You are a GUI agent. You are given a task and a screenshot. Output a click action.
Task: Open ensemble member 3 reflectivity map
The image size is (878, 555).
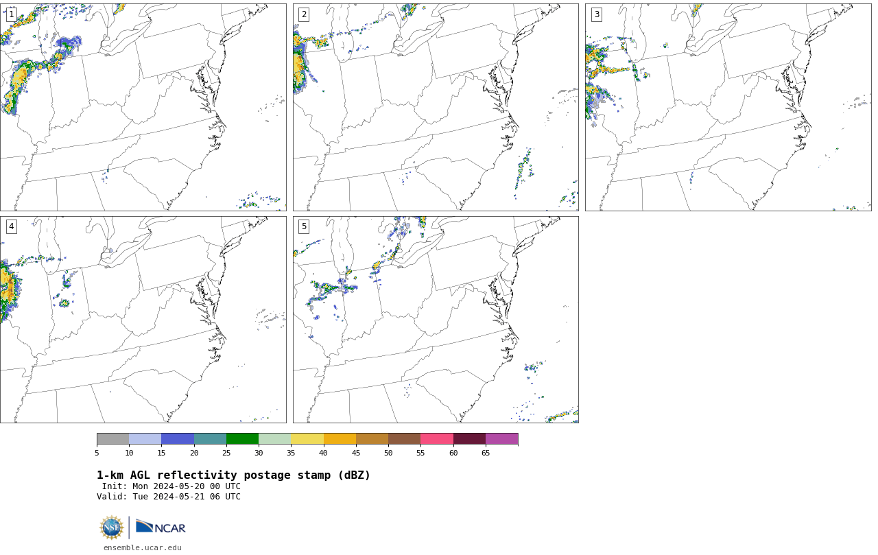point(728,107)
